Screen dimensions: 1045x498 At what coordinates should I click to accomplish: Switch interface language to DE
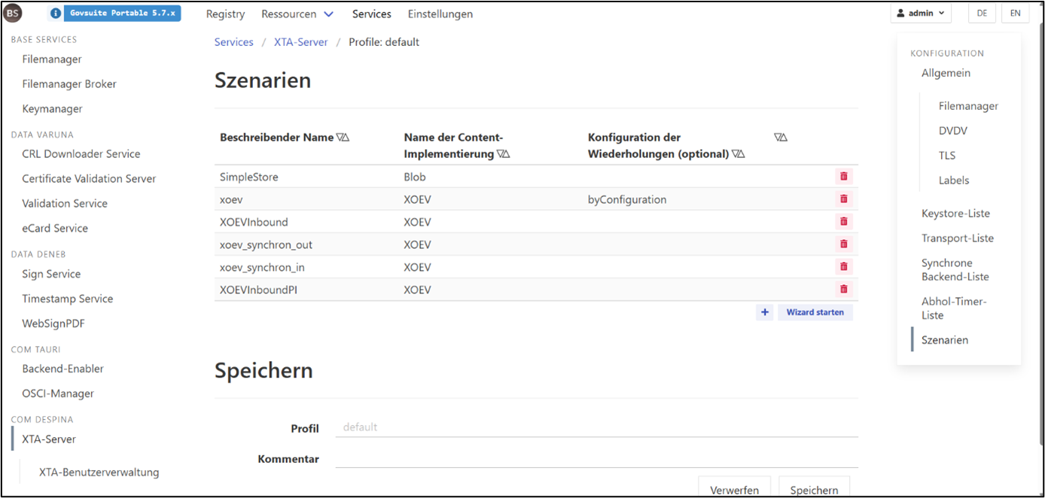coord(982,13)
